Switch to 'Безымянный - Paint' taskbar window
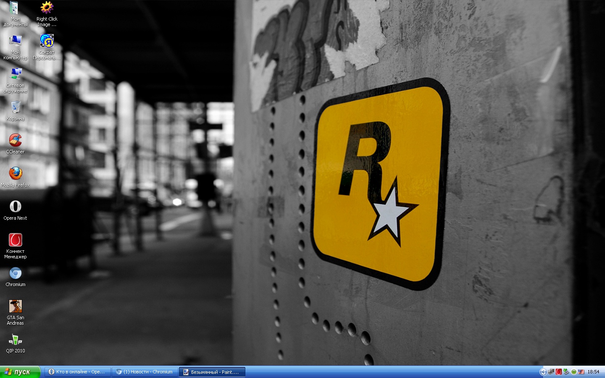This screenshot has height=378, width=605. [x=212, y=372]
